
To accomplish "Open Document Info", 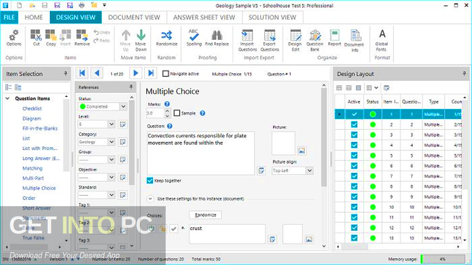I will [x=354, y=40].
